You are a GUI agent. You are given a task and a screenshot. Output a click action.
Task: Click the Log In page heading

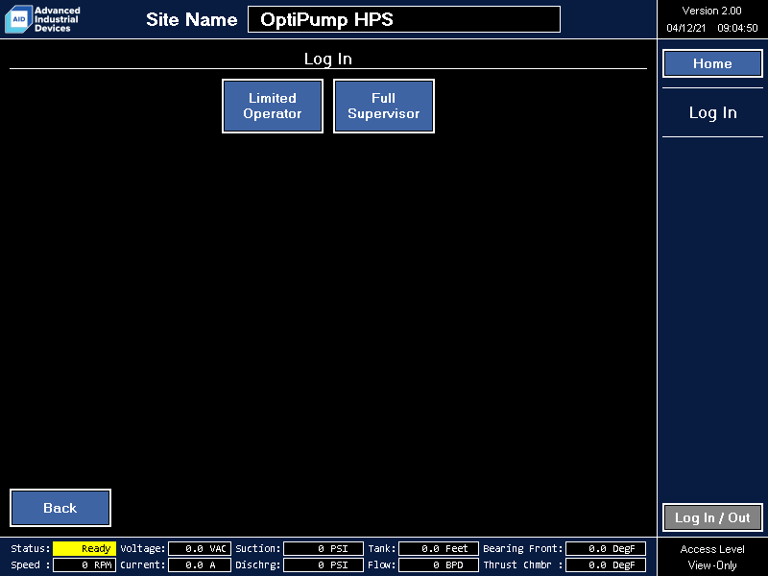[x=327, y=59]
